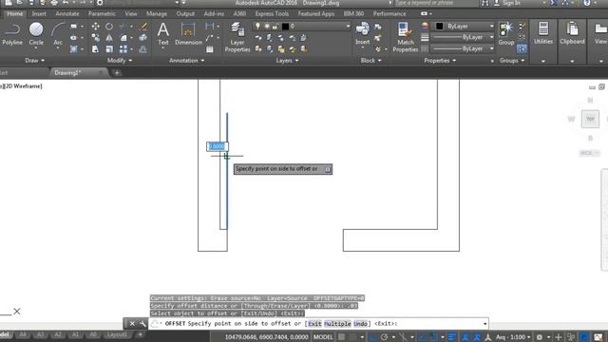Expand the Block panel

(370, 61)
